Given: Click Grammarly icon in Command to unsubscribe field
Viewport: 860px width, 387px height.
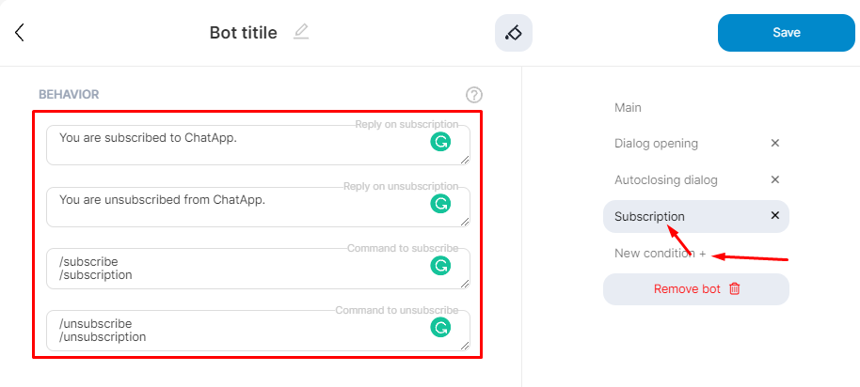Looking at the screenshot, I should (440, 327).
